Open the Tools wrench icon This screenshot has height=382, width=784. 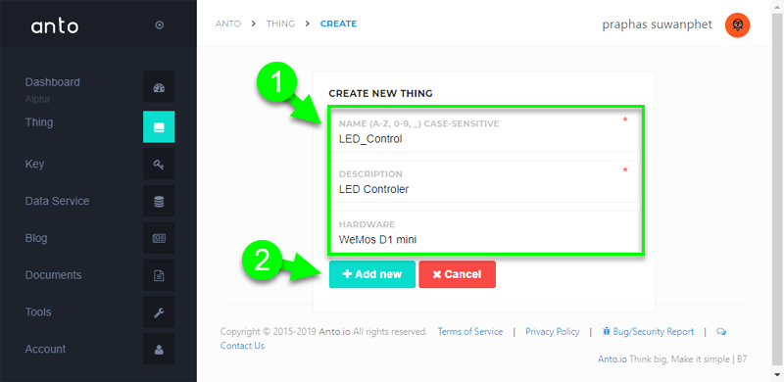tap(159, 312)
